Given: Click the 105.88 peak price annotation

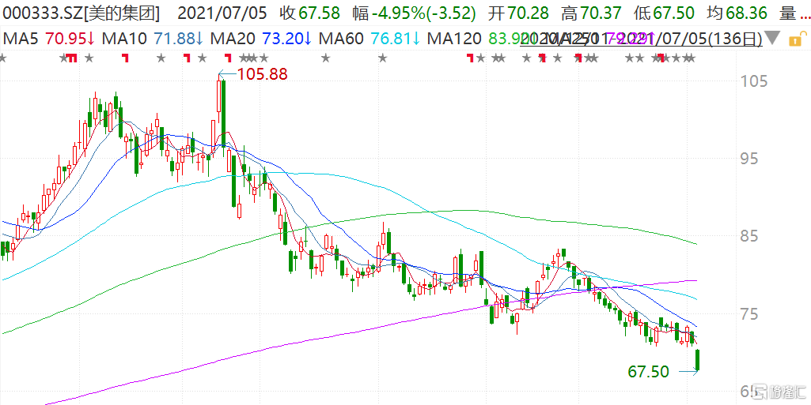Looking at the screenshot, I should coord(261,74).
